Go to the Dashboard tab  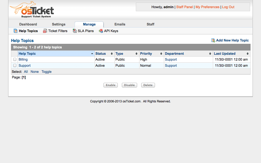[x=28, y=24]
